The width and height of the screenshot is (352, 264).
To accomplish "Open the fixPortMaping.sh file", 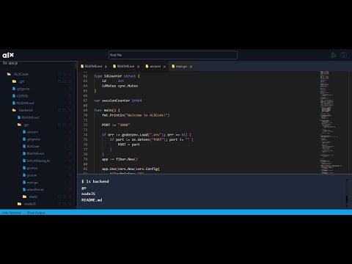I will (x=37, y=161).
